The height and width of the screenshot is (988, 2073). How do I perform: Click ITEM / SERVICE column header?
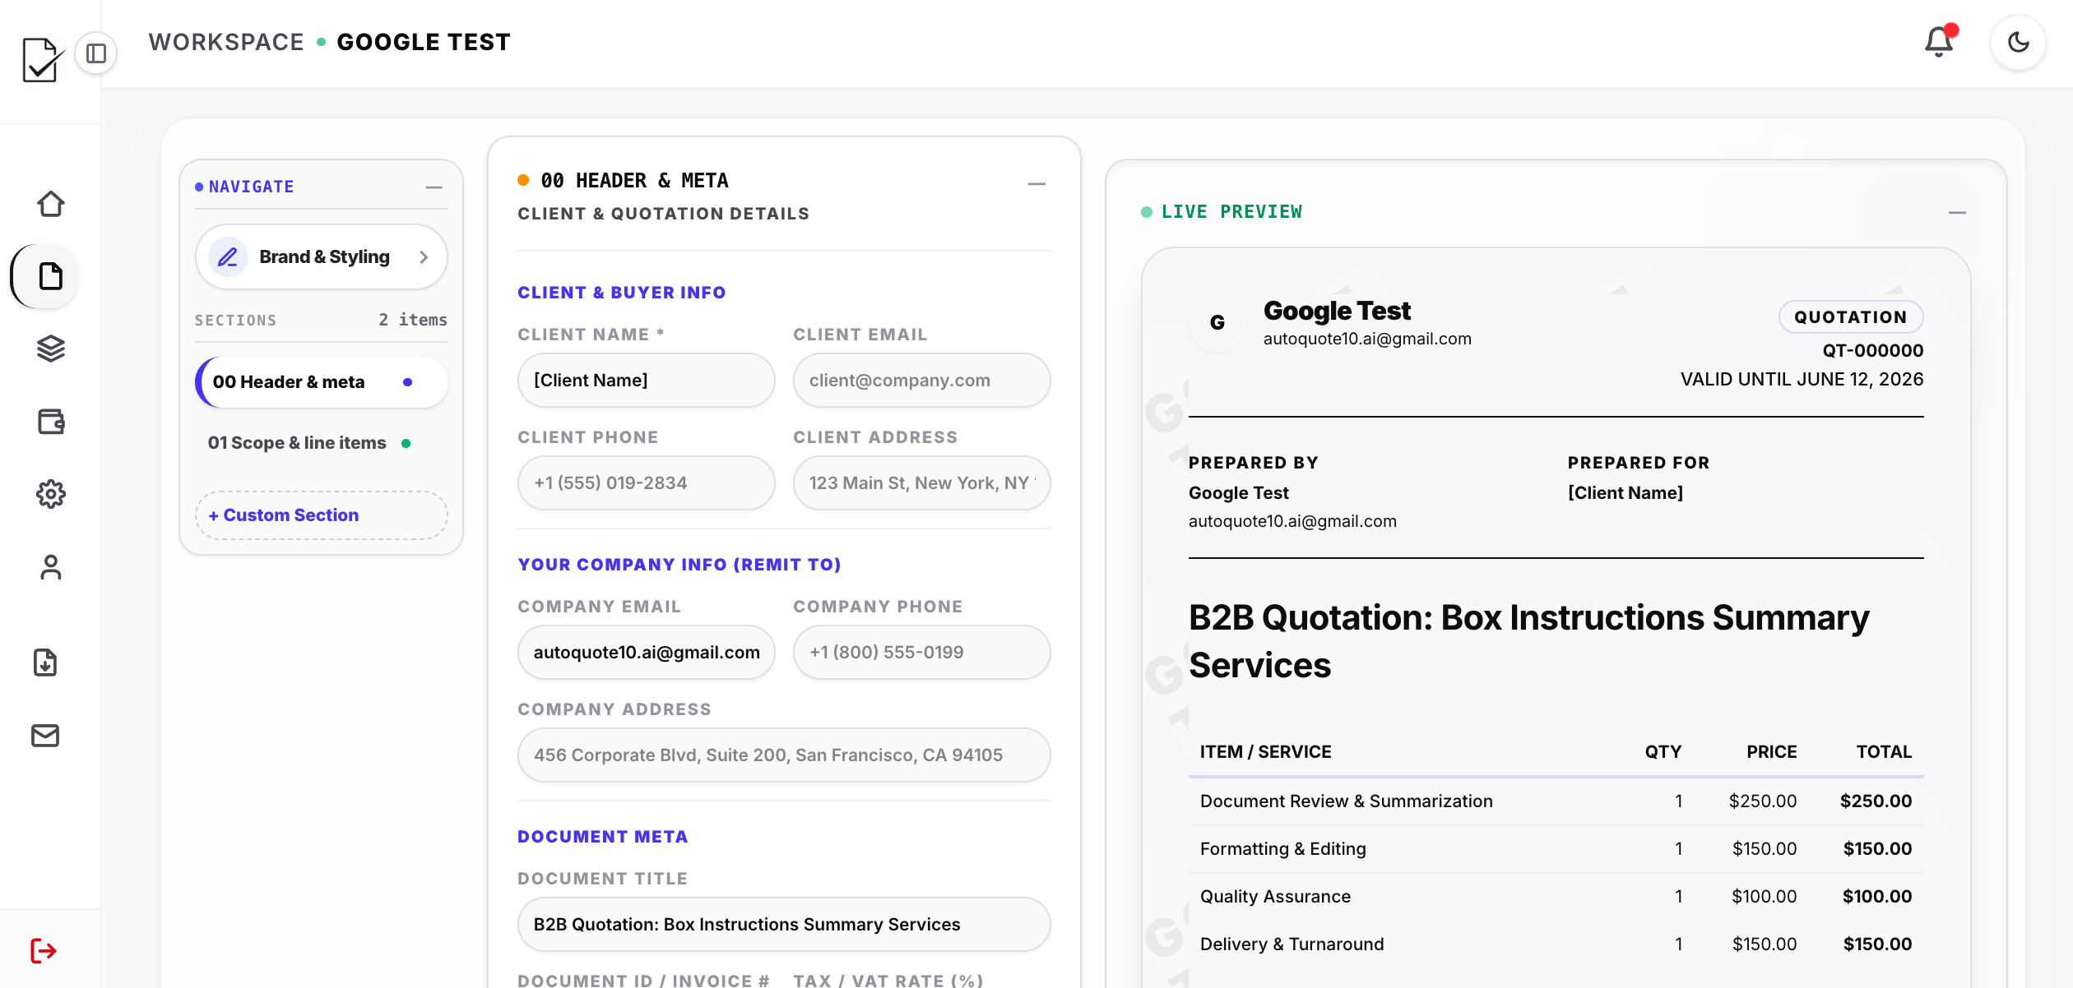(1265, 752)
